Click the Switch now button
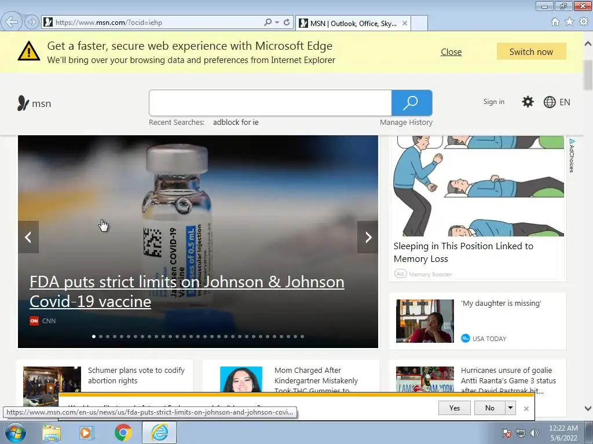Image resolution: width=593 pixels, height=444 pixels. coord(532,51)
